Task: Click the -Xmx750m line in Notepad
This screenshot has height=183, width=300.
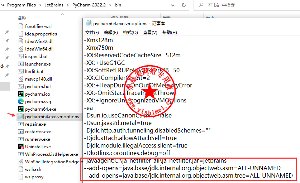Action: (x=99, y=48)
